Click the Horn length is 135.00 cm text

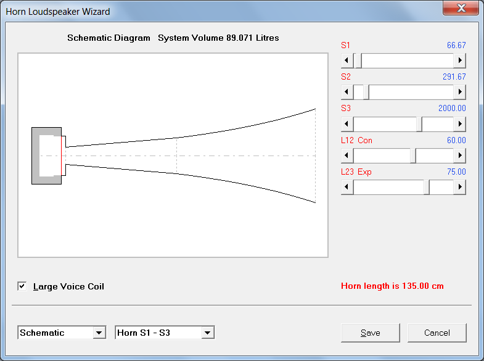(x=392, y=286)
